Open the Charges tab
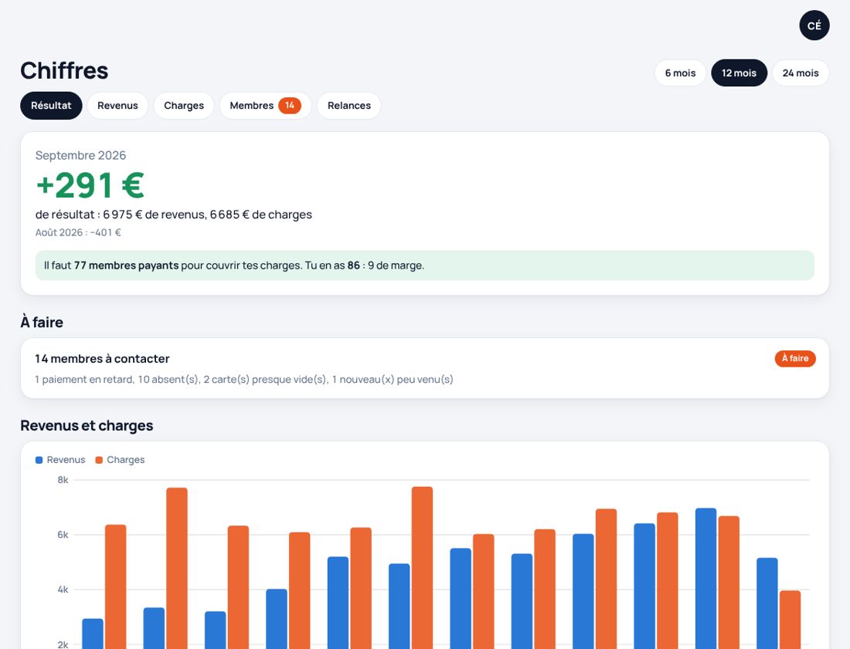This screenshot has width=850, height=649. click(x=184, y=106)
